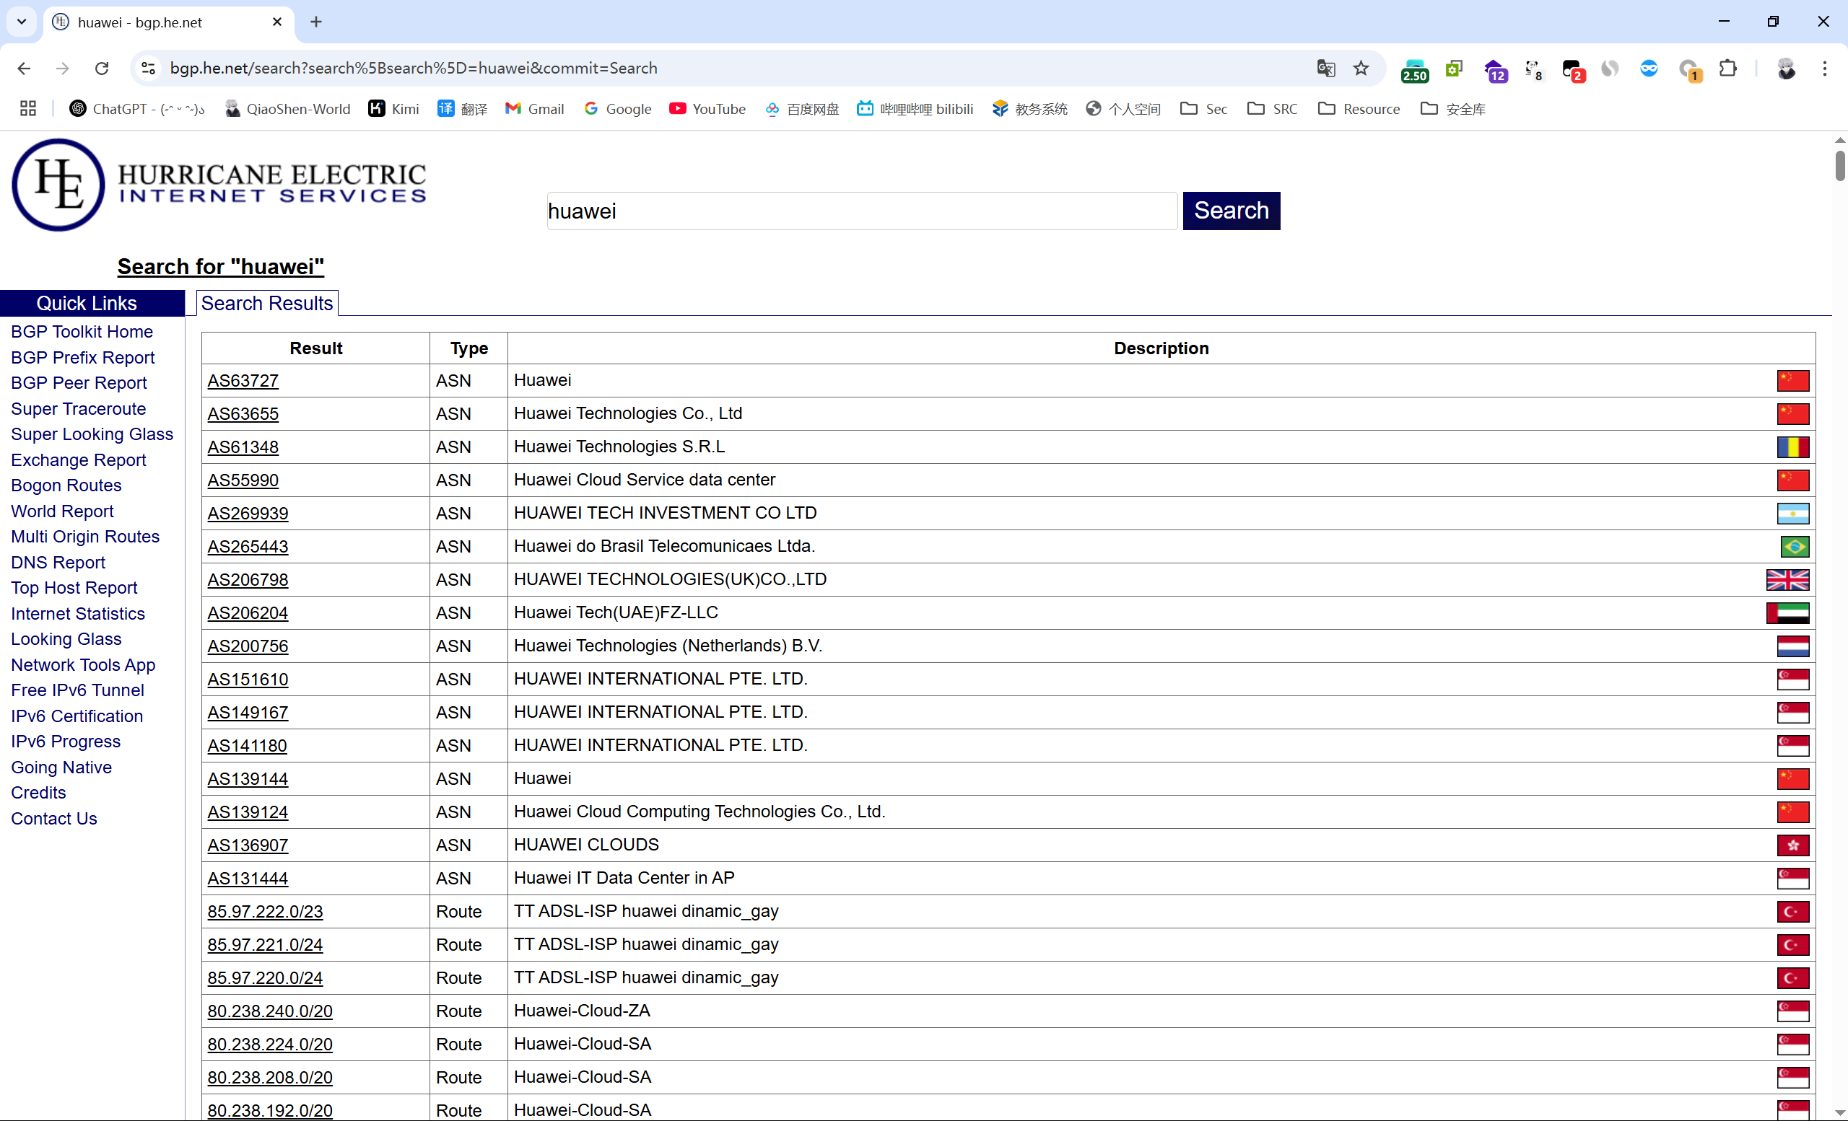
Task: Open the Chrome apps grid icon
Action: [27, 109]
